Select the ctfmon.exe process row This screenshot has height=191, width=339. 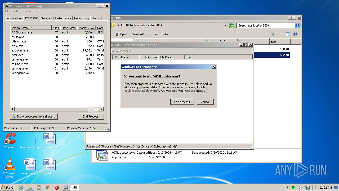pos(57,41)
